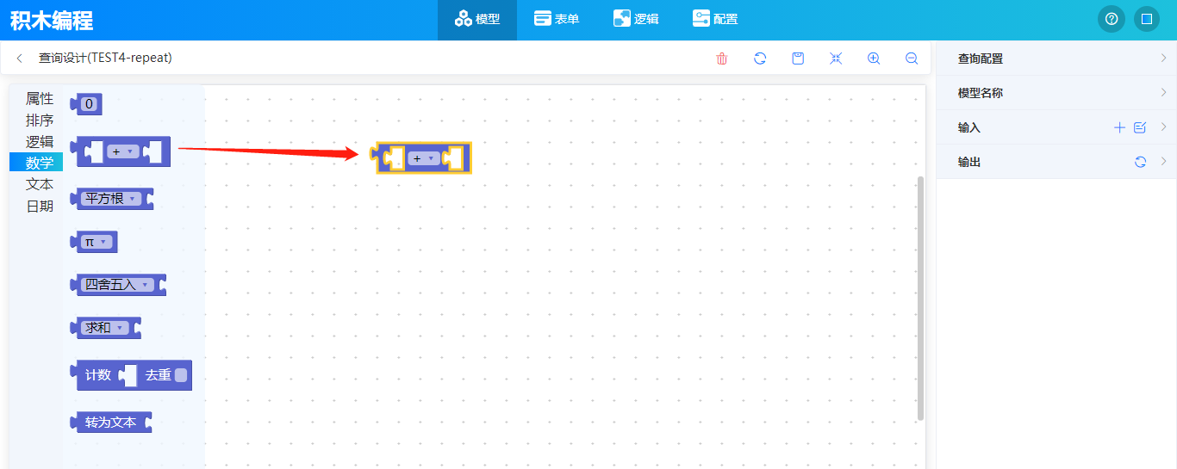
Task: Click the refresh icon in the canvas toolbar
Action: tap(760, 59)
